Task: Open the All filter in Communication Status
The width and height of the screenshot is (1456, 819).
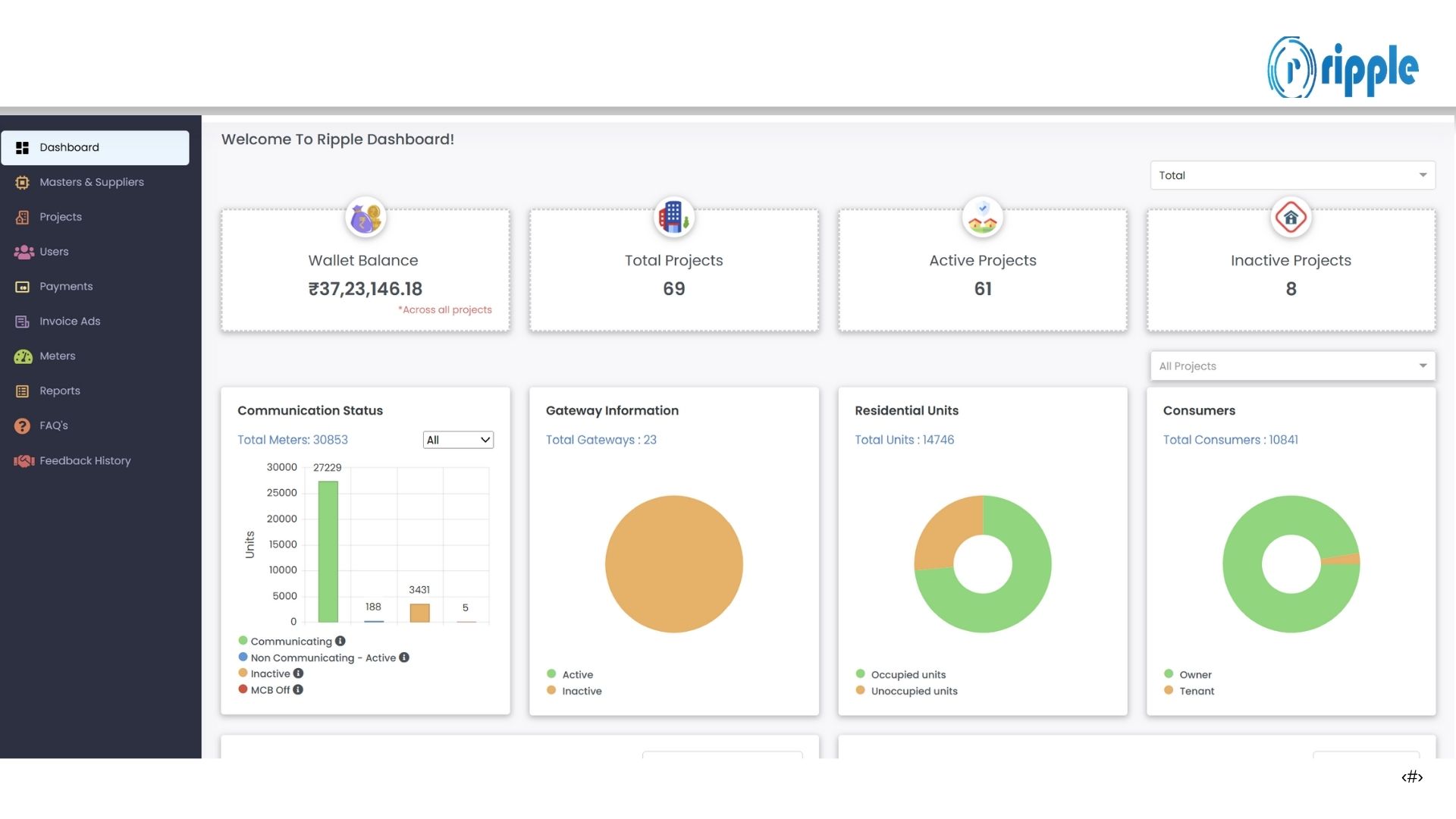Action: point(458,440)
